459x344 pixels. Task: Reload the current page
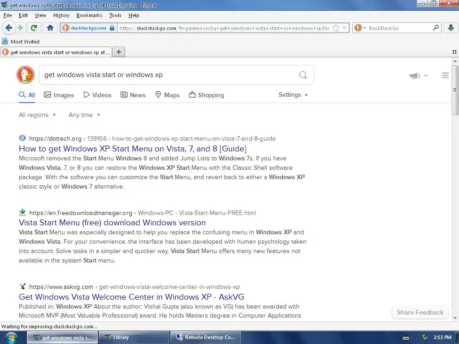click(34, 28)
